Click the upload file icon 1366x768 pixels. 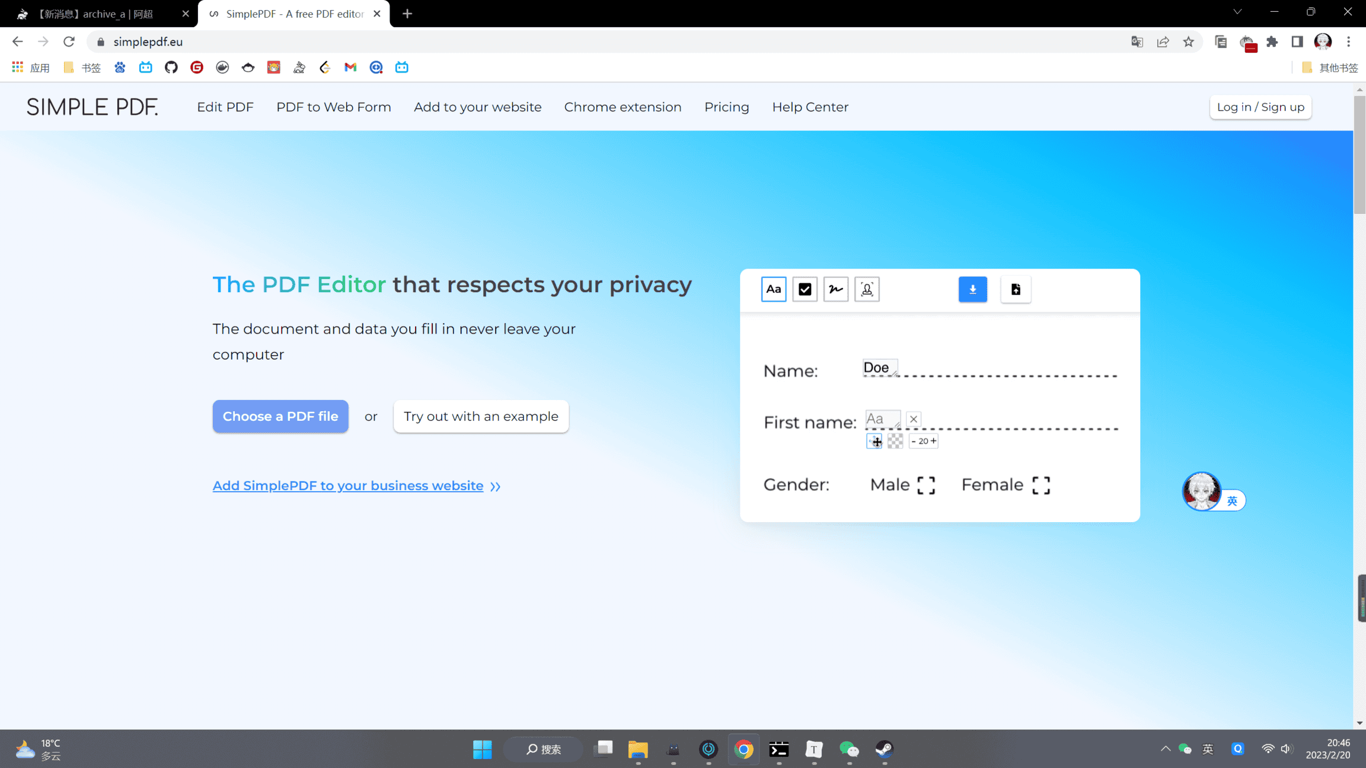1016,289
